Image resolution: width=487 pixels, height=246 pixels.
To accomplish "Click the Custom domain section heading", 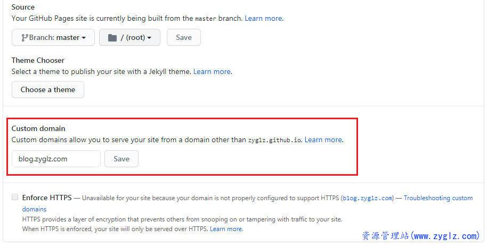I will (x=38, y=128).
